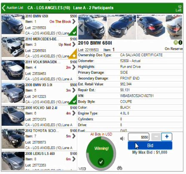Click 'My Max Bid : $1,000' text
Image resolution: width=186 pixels, height=174 pixels.
tap(150, 152)
